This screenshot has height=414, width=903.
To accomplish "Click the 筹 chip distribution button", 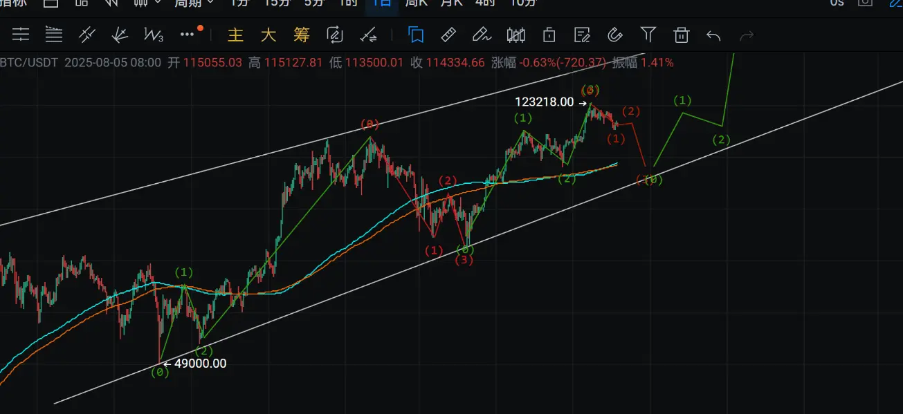I will [x=302, y=35].
